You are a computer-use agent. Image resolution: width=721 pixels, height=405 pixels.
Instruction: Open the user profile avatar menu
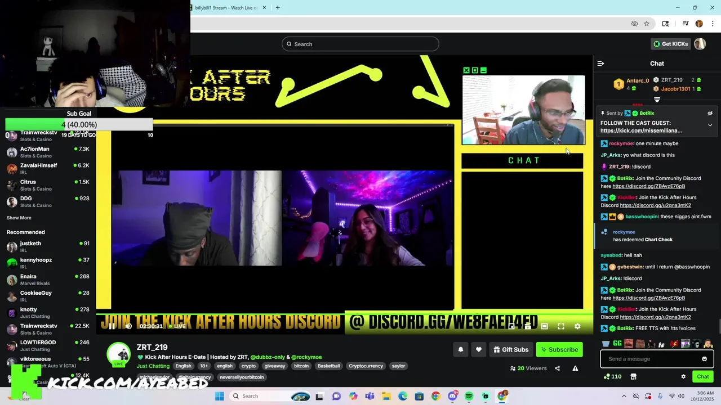point(700,44)
